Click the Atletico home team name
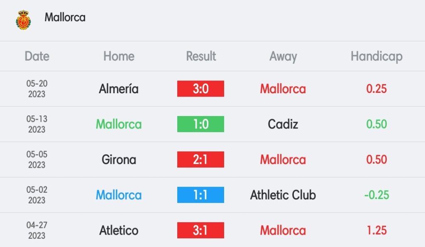The width and height of the screenshot is (425, 247). pos(119,230)
